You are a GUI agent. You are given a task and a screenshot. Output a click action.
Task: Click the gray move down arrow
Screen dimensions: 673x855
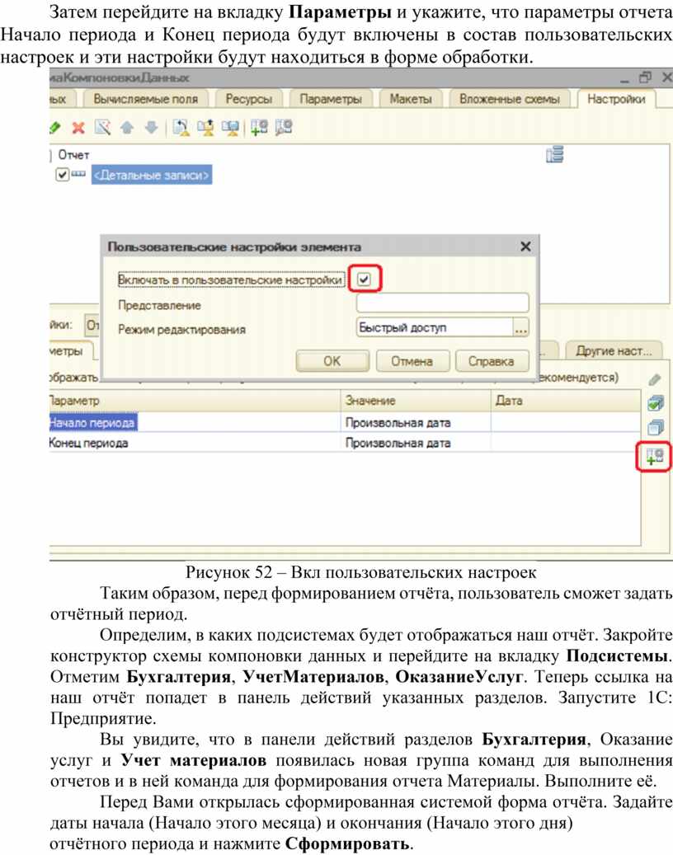(151, 128)
